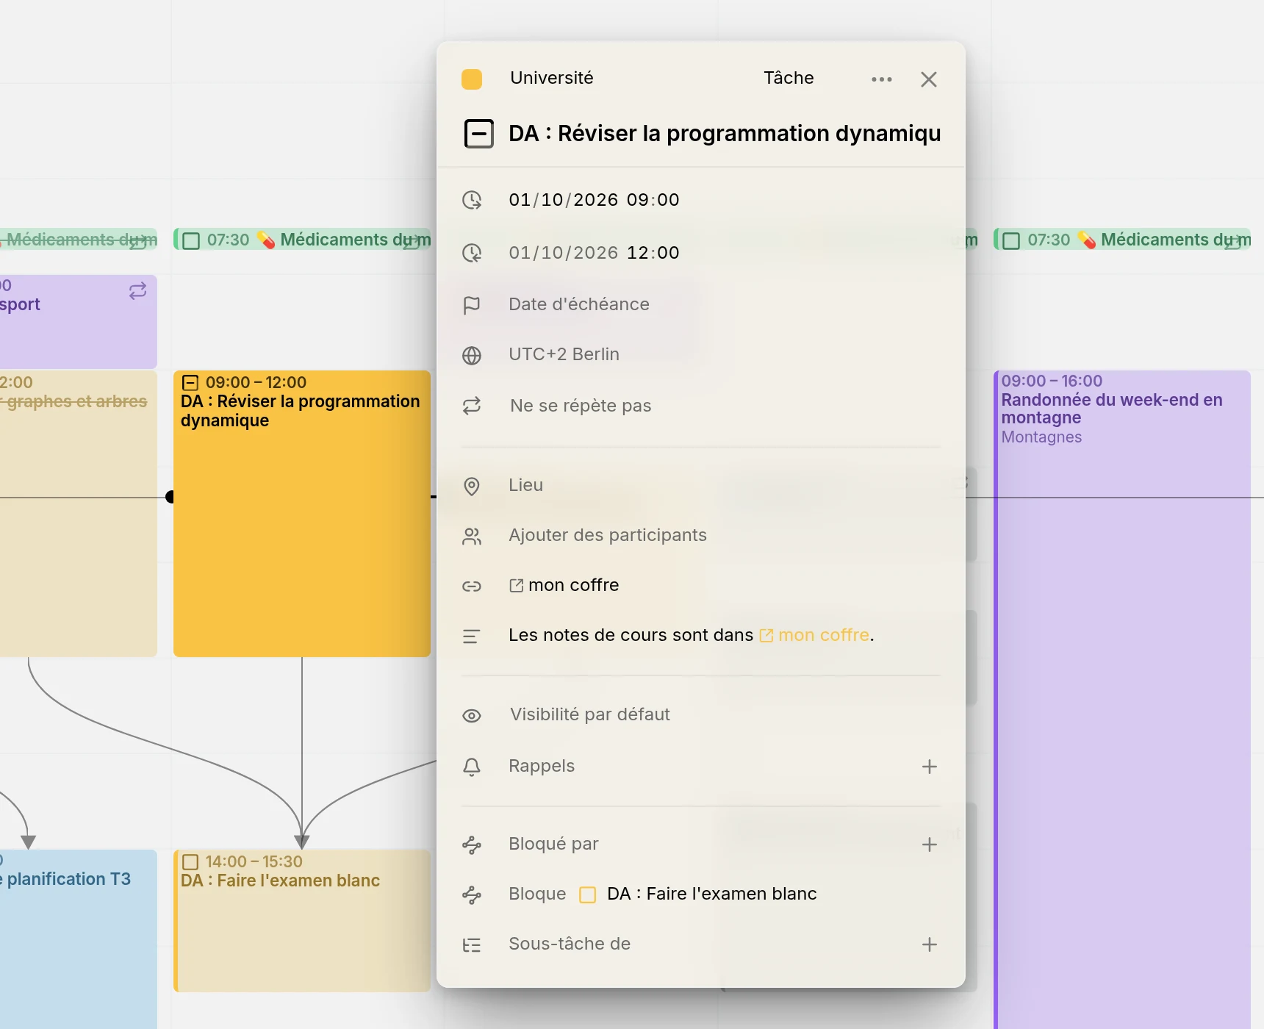Click the description lines icon
This screenshot has height=1029, width=1264.
coord(472,637)
